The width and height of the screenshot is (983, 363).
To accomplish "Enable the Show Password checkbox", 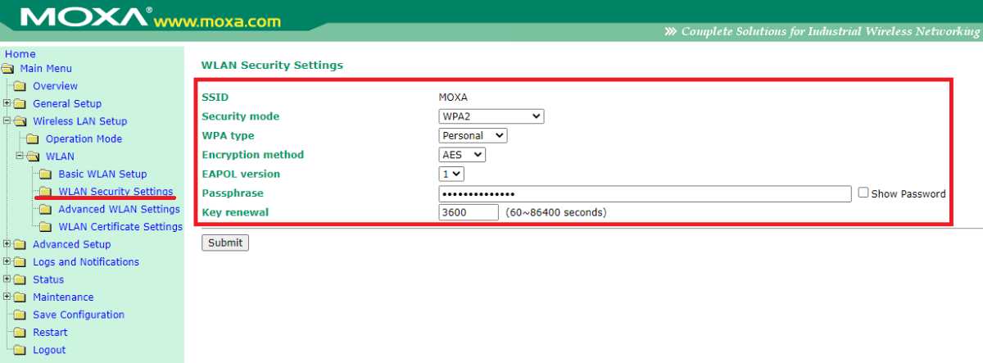I will click(x=863, y=194).
